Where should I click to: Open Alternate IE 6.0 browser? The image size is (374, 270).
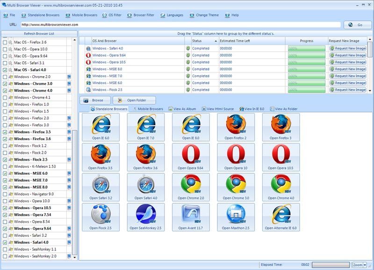click(281, 217)
